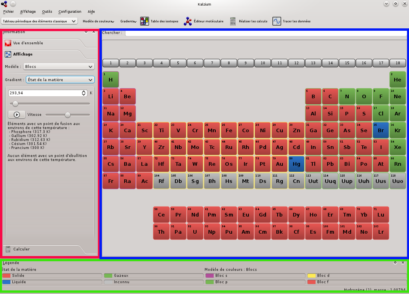Close the Légende panel

click(x=403, y=263)
